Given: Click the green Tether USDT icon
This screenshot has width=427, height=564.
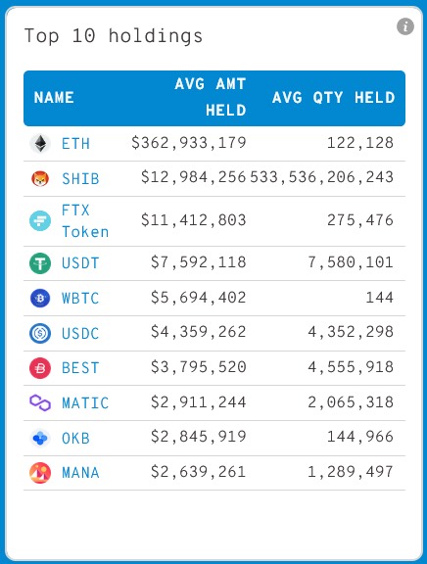Looking at the screenshot, I should tap(40, 263).
